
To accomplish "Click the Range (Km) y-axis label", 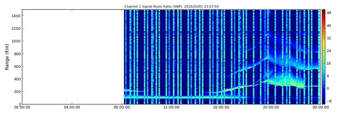I will pyautogui.click(x=7, y=57).
